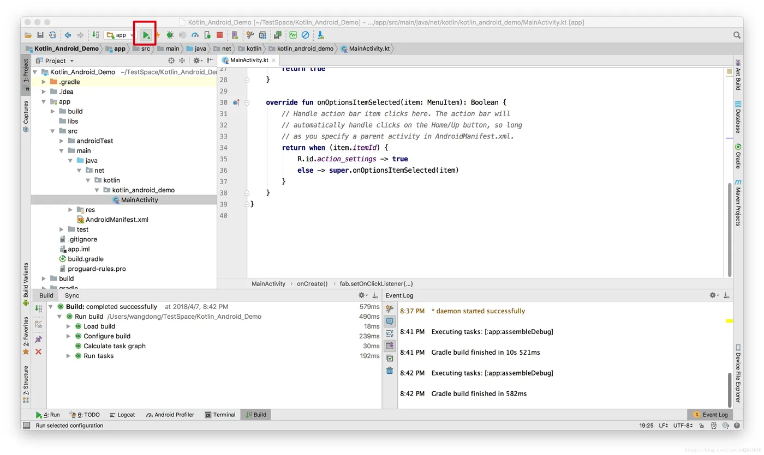
Task: Open the Gradle side tab
Action: tap(738, 156)
